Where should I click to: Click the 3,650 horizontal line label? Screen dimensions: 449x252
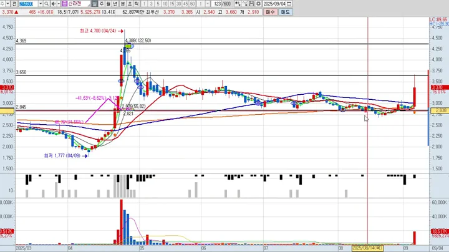point(21,72)
